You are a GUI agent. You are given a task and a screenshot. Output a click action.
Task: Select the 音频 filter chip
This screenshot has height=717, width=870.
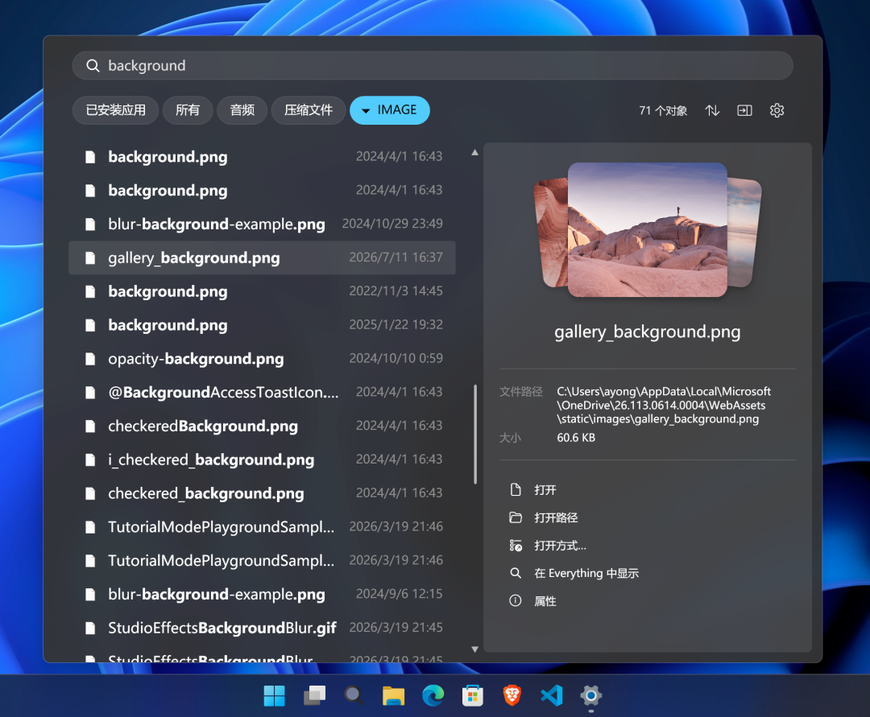242,110
